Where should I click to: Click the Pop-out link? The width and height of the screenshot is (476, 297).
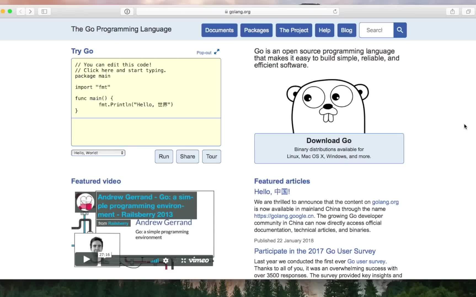204,53
